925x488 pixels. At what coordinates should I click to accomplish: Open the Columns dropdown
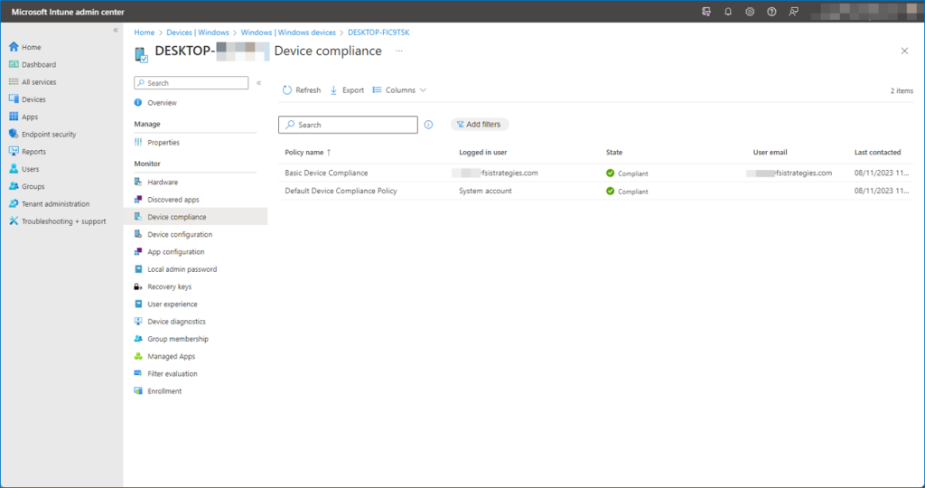click(x=399, y=90)
